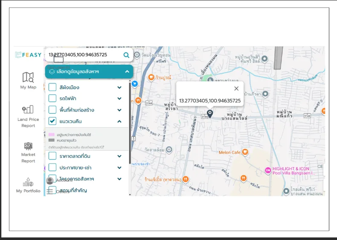Screen dimensions: 337x240
Task: Enable the ประกาศขาย-เช่า checkbox
Action: click(x=52, y=167)
